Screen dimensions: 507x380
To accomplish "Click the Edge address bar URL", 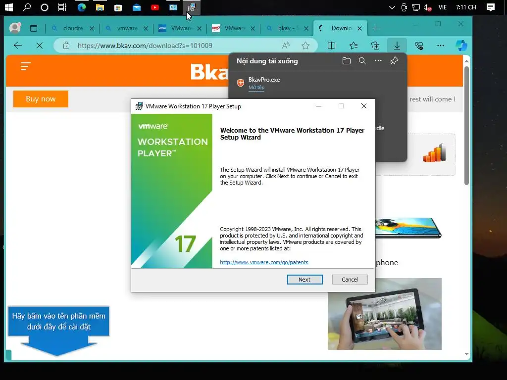I will pos(145,46).
